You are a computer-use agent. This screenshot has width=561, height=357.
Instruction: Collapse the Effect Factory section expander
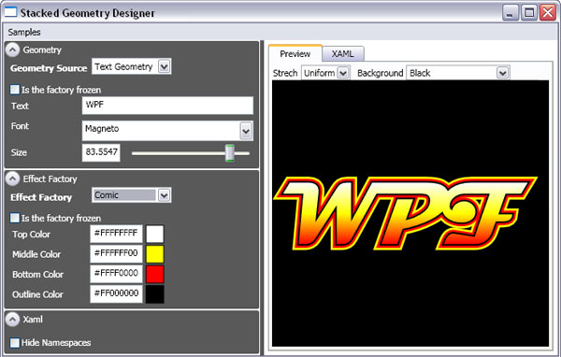pos(12,178)
